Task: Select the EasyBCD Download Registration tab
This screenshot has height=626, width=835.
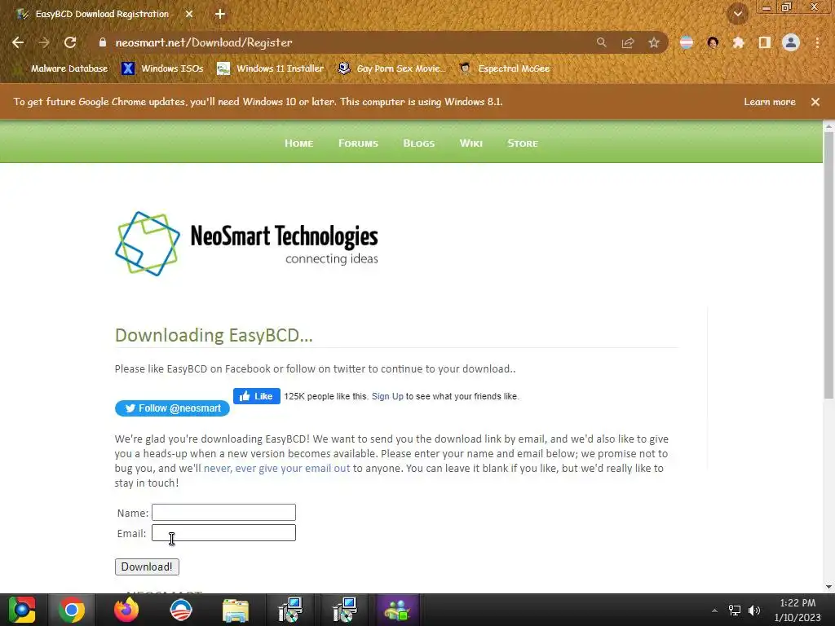Action: [x=104, y=15]
